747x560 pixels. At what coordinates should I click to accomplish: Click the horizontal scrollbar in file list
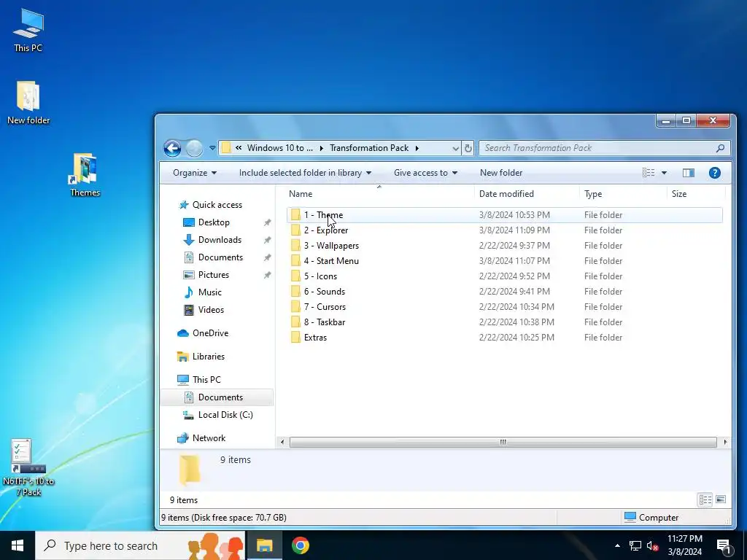[503, 443]
